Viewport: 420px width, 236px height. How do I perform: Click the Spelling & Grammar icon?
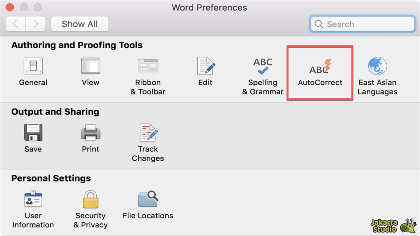point(262,66)
